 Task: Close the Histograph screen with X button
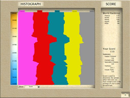click(x=125, y=95)
